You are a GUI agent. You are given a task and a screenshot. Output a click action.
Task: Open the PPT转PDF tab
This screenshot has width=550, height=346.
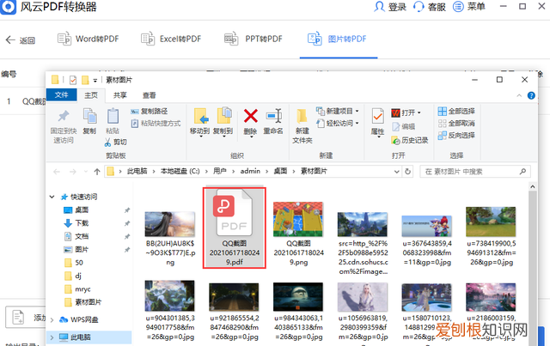[254, 39]
